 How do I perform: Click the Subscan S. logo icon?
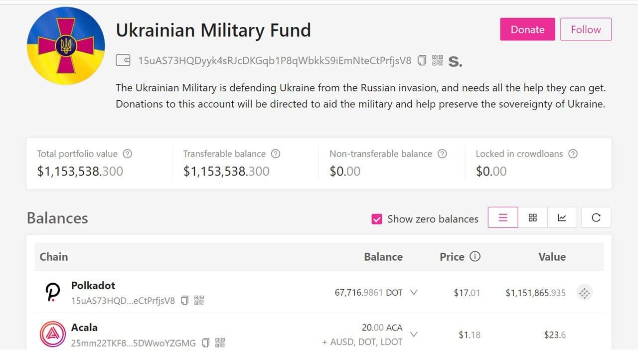455,61
